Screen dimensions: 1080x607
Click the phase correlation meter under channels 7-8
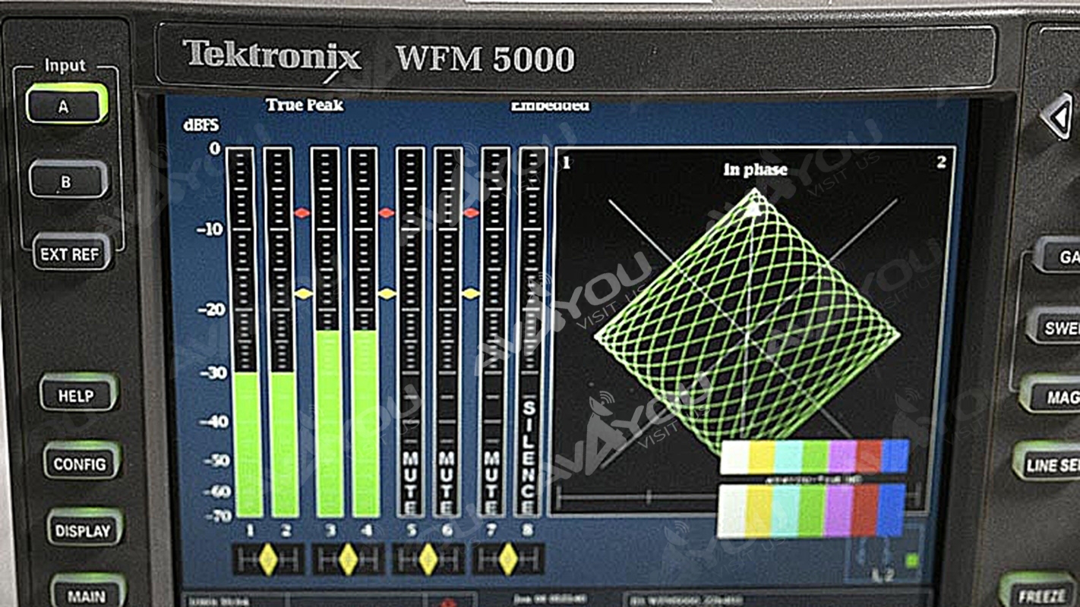tap(508, 560)
